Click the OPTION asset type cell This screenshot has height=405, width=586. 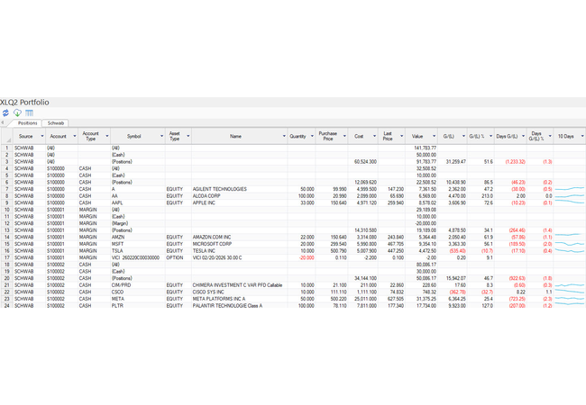(179, 257)
